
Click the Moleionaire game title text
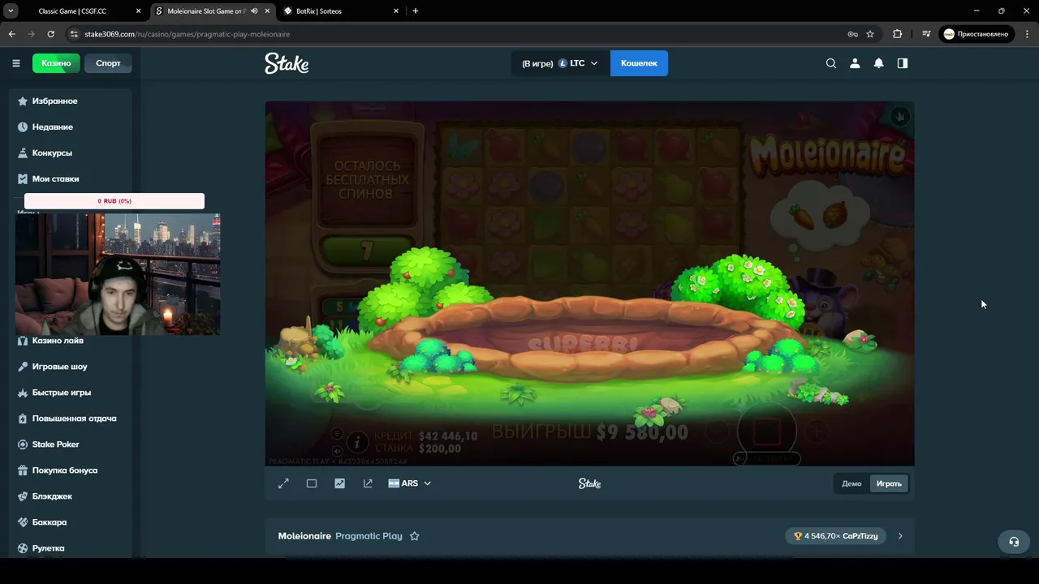304,536
